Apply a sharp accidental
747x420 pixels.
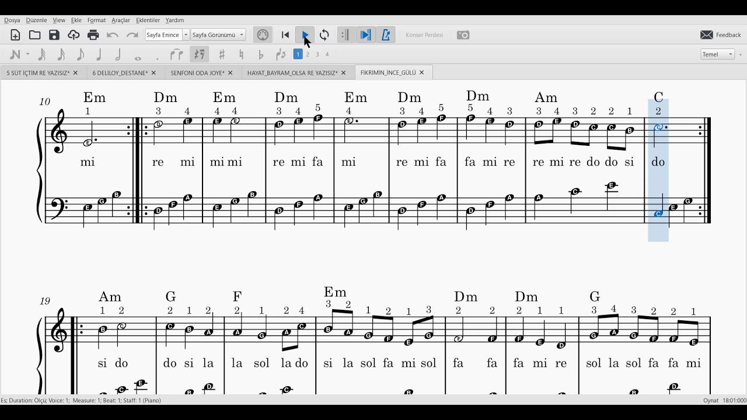coord(222,54)
